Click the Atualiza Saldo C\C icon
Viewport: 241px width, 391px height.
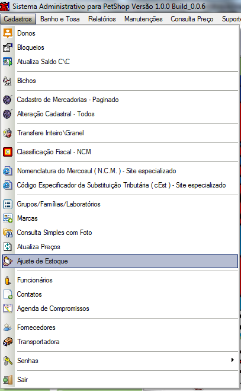[8, 62]
